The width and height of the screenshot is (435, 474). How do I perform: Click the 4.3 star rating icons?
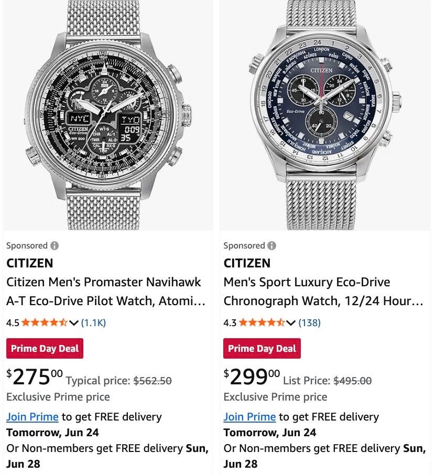pos(262,322)
